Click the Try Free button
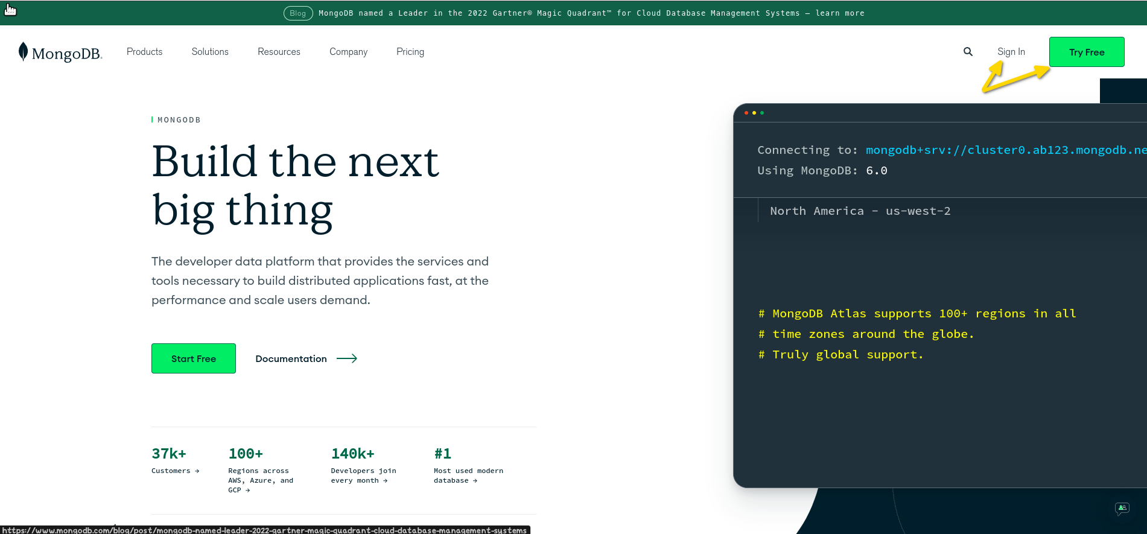This screenshot has width=1147, height=534. click(1087, 52)
